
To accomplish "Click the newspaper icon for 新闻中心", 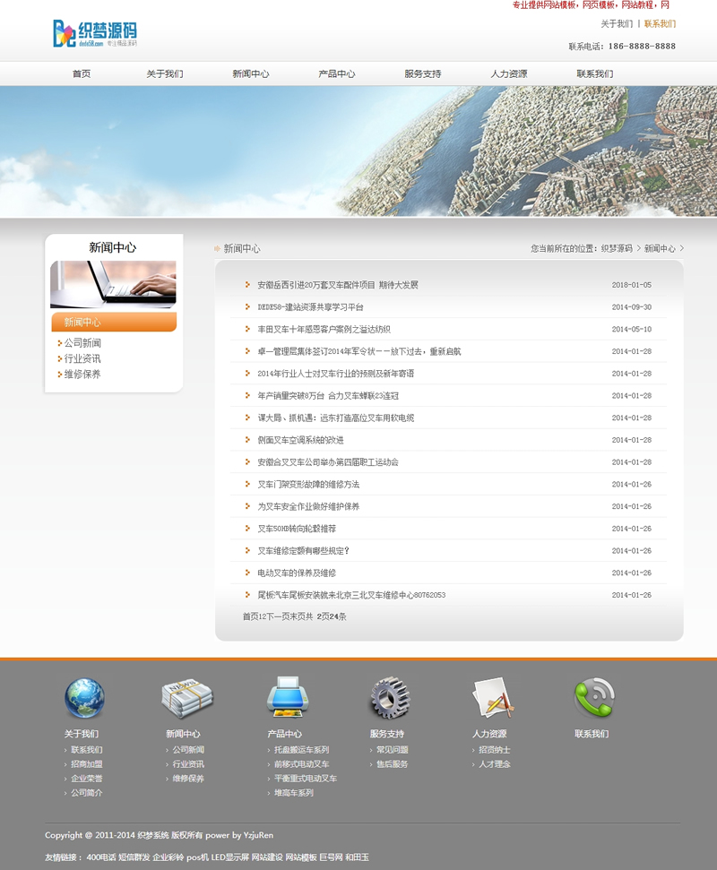I will coord(186,697).
